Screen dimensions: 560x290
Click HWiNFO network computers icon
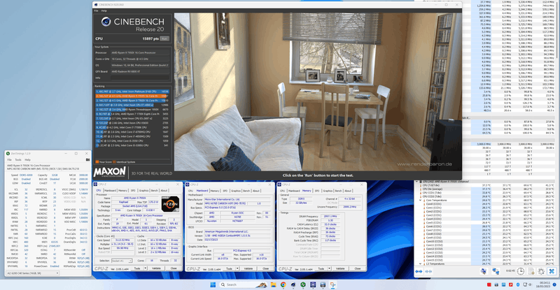click(x=496, y=271)
